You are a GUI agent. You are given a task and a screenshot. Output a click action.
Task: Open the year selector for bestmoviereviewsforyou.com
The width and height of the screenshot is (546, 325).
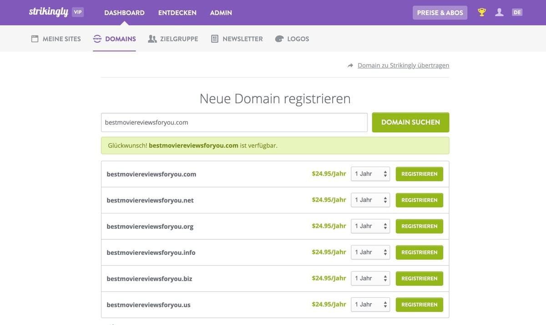tap(370, 173)
